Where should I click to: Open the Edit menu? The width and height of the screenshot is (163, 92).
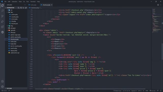point(9,2)
